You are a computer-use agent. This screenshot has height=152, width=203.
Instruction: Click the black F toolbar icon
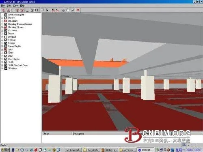(43, 10)
